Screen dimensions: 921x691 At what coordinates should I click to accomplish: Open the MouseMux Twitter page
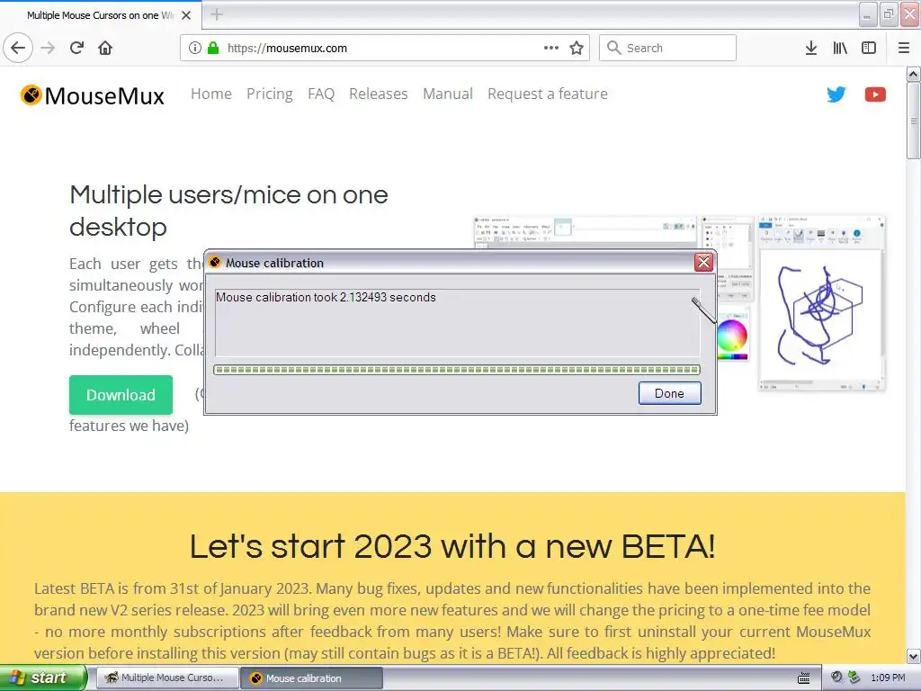point(836,94)
